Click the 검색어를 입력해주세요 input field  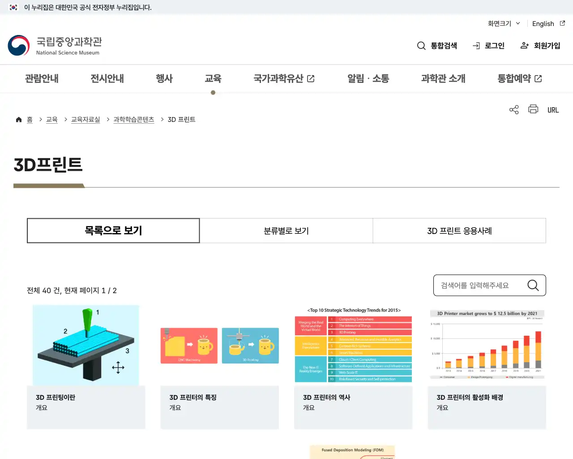click(475, 285)
